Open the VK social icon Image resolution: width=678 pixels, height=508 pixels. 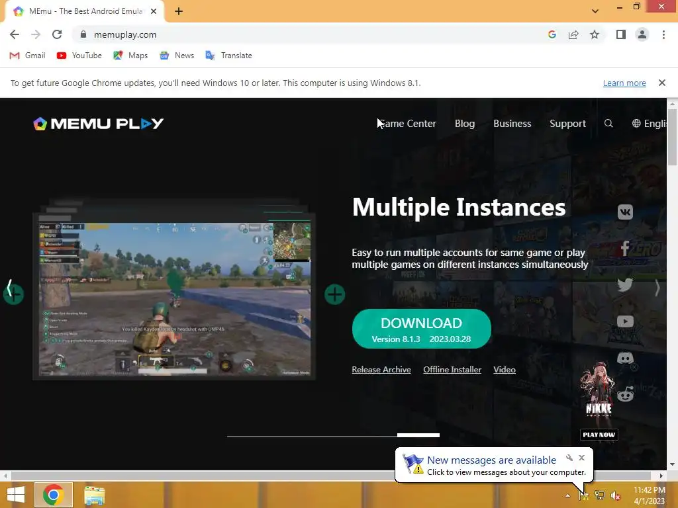coord(625,212)
